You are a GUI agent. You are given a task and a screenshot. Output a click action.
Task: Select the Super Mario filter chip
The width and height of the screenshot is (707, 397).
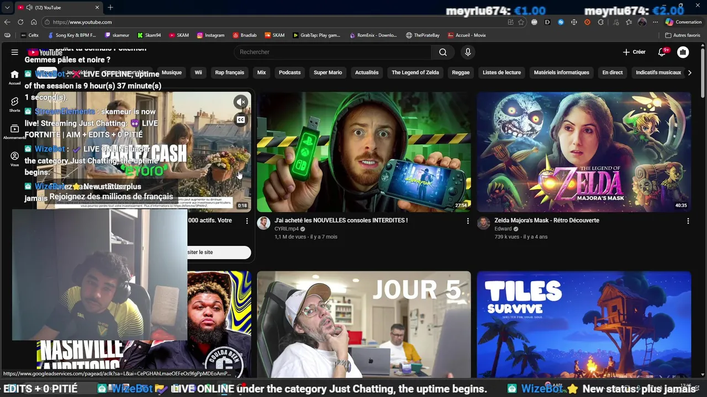pos(328,72)
